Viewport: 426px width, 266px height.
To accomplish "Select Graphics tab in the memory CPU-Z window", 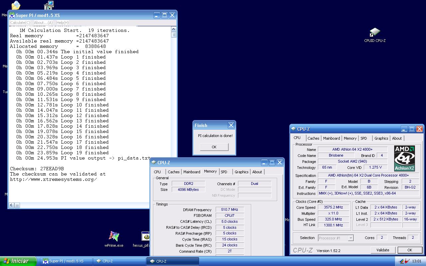I will pyautogui.click(x=241, y=172).
